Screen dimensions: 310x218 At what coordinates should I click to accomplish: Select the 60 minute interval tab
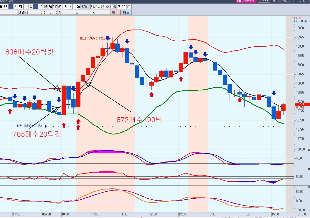(60, 7)
